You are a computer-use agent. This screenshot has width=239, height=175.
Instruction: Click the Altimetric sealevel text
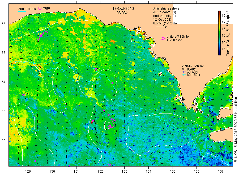[x=167, y=8]
